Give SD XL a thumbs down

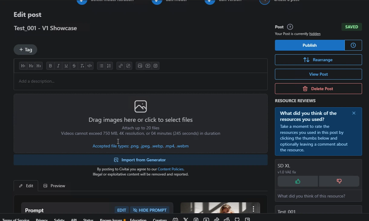339,181
